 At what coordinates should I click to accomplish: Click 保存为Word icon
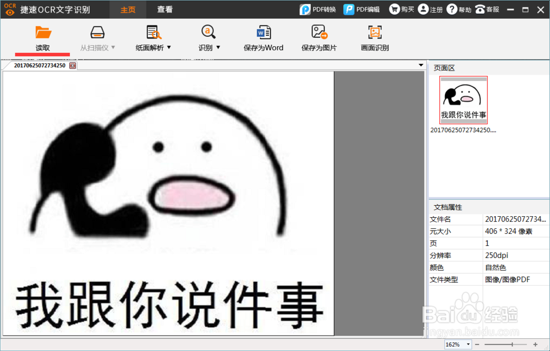point(263,32)
